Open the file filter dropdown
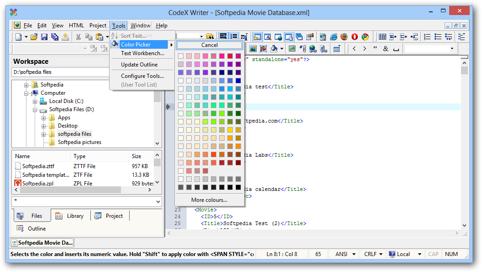This screenshot has width=482, height=272. 158,202
